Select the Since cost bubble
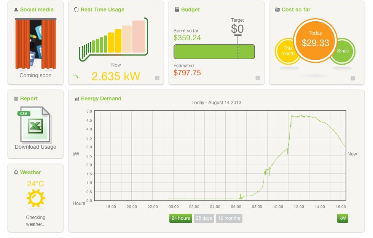The width and height of the screenshot is (373, 238). 343,51
